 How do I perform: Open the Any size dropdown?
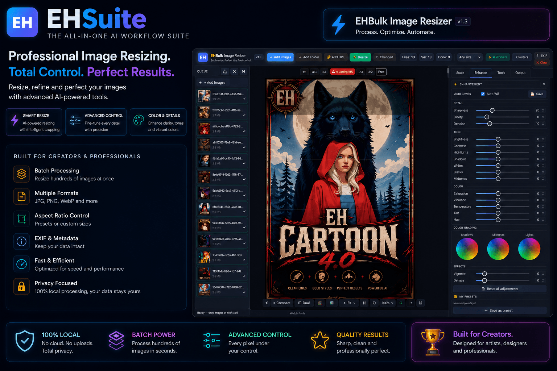point(470,57)
